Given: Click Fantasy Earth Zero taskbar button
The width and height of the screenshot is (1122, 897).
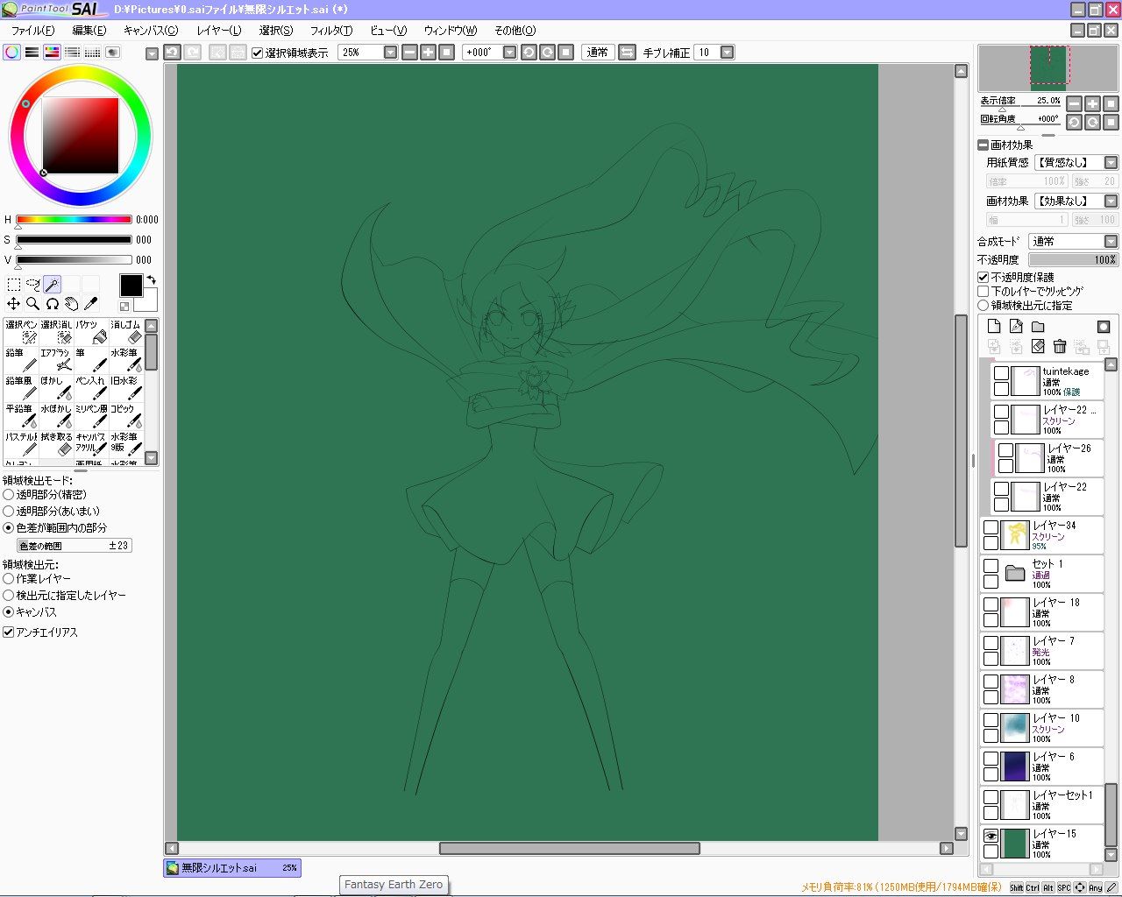Looking at the screenshot, I should coord(394,885).
